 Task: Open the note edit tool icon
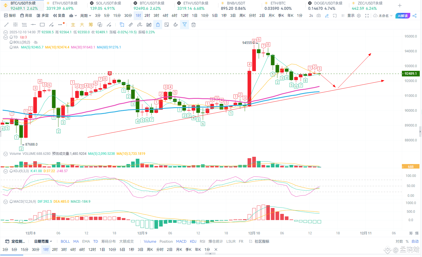click(x=167, y=25)
